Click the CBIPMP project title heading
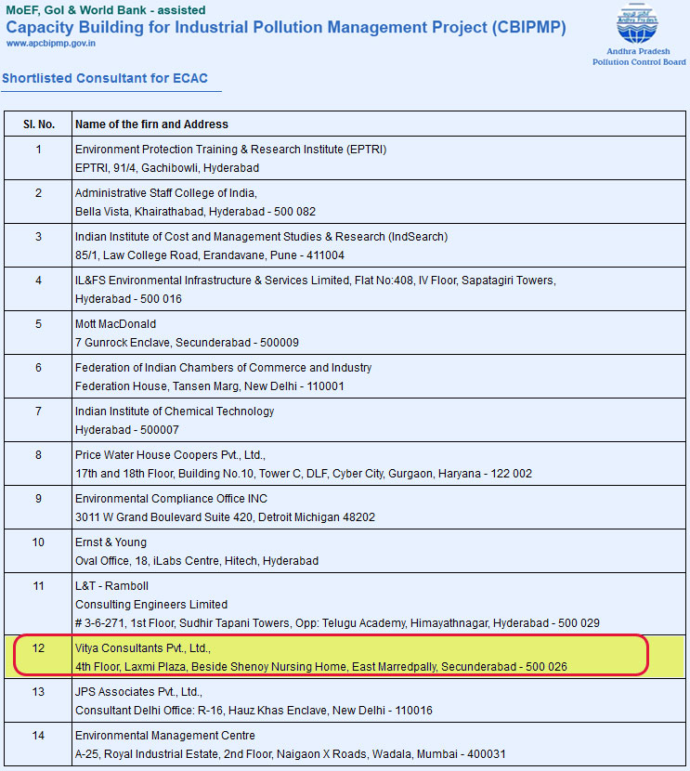Screen dimensions: 690x771 285,27
